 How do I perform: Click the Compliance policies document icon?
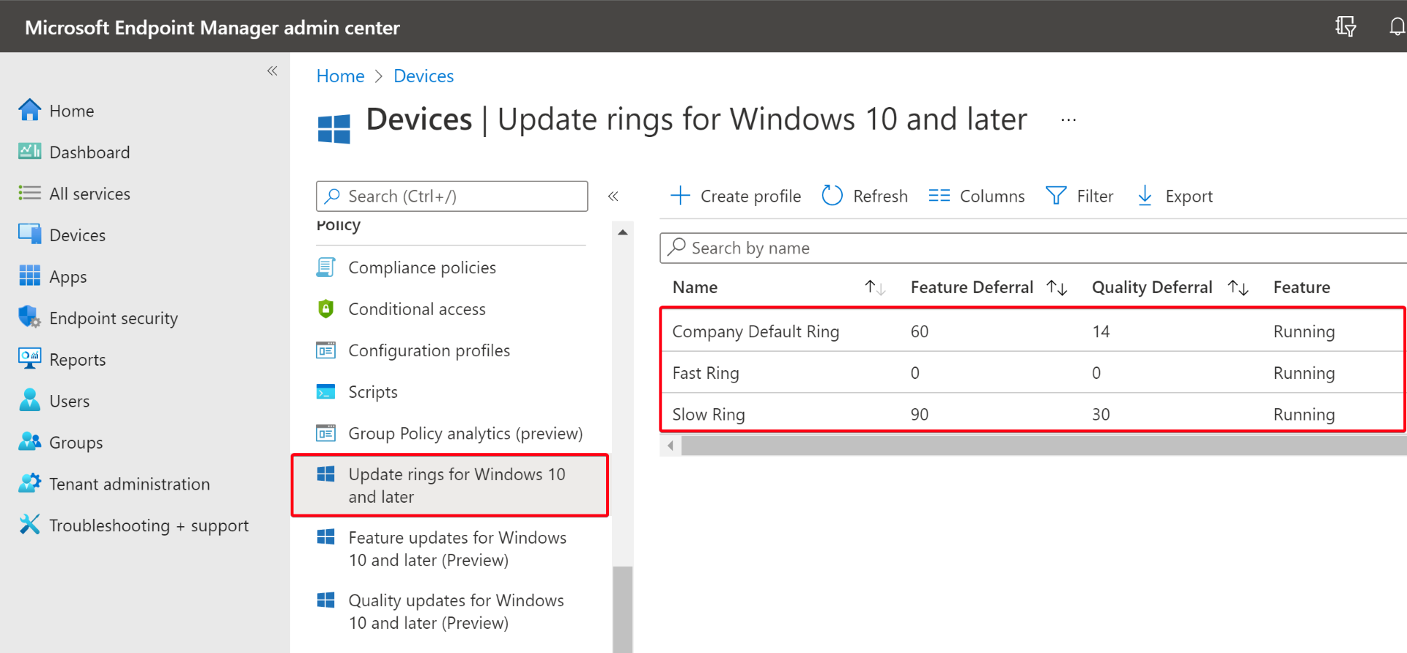[x=325, y=268]
